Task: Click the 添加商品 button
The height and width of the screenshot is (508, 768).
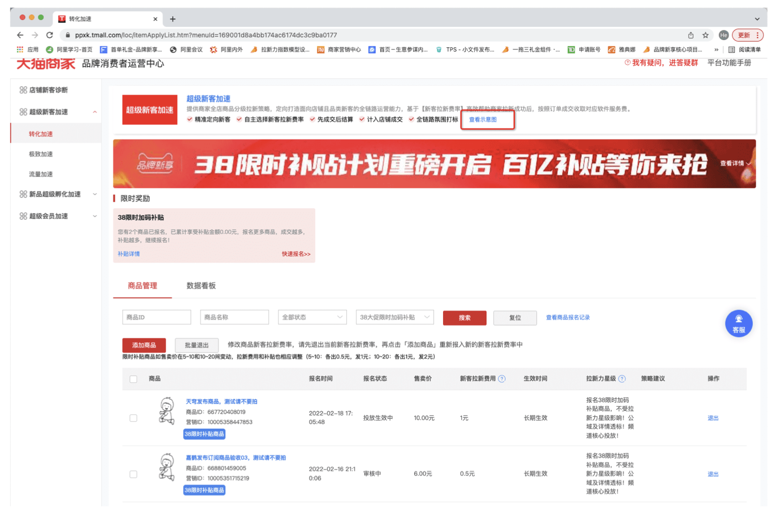Action: pos(144,345)
